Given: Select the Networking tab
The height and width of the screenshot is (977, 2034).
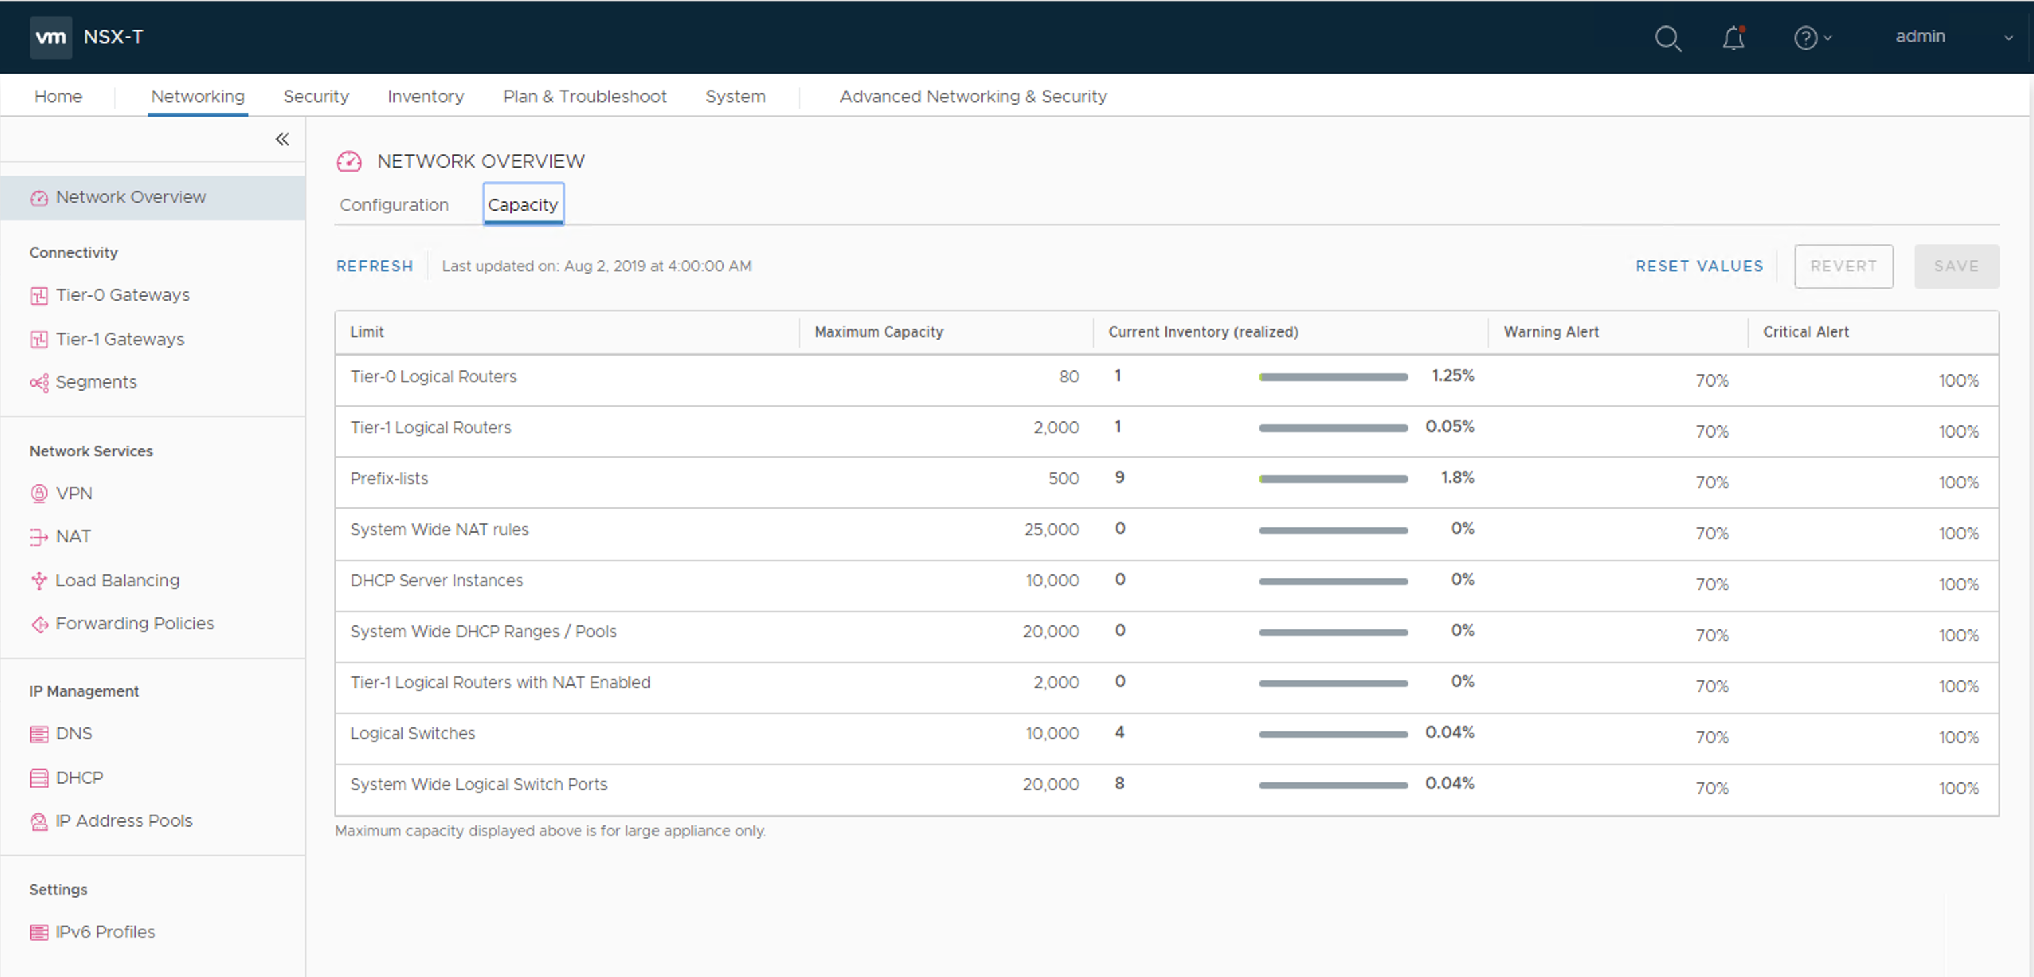Looking at the screenshot, I should click(197, 96).
